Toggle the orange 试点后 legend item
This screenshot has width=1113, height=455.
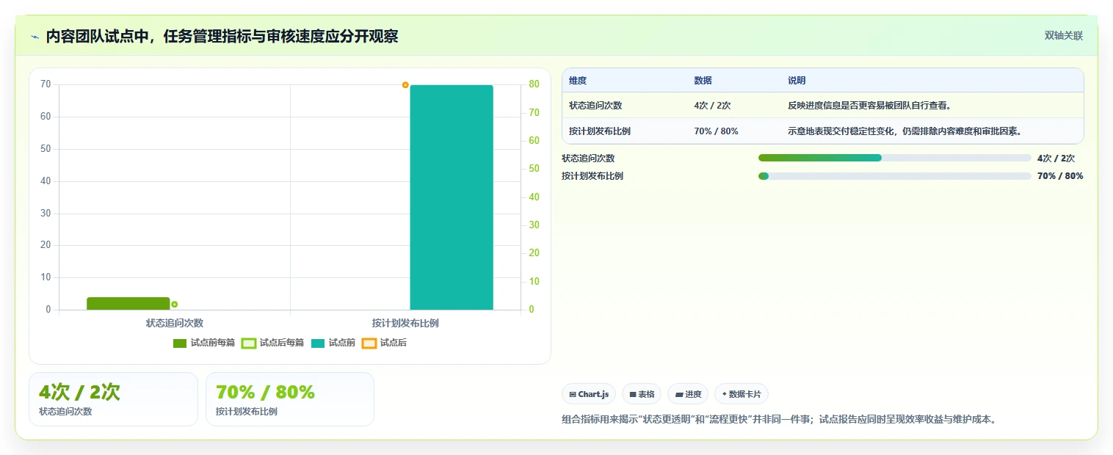click(x=384, y=343)
